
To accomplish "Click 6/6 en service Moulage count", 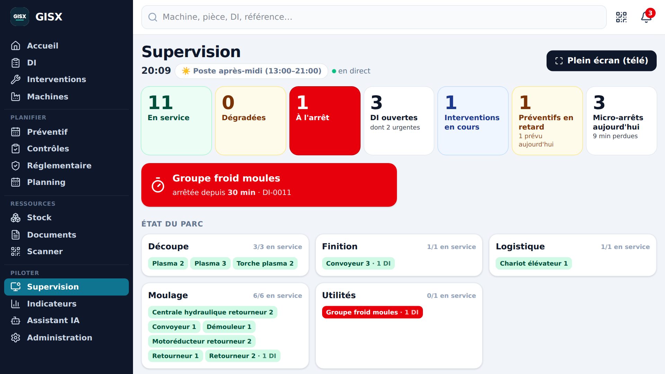I will coord(277,296).
